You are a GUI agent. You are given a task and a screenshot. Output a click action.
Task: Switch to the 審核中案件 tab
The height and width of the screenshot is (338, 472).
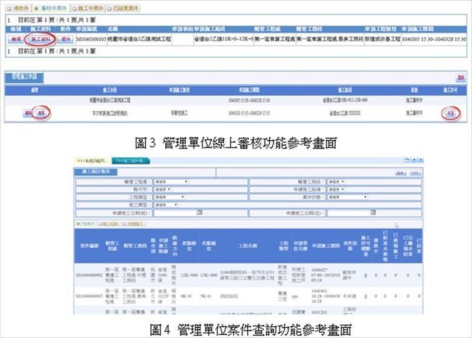pyautogui.click(x=51, y=8)
